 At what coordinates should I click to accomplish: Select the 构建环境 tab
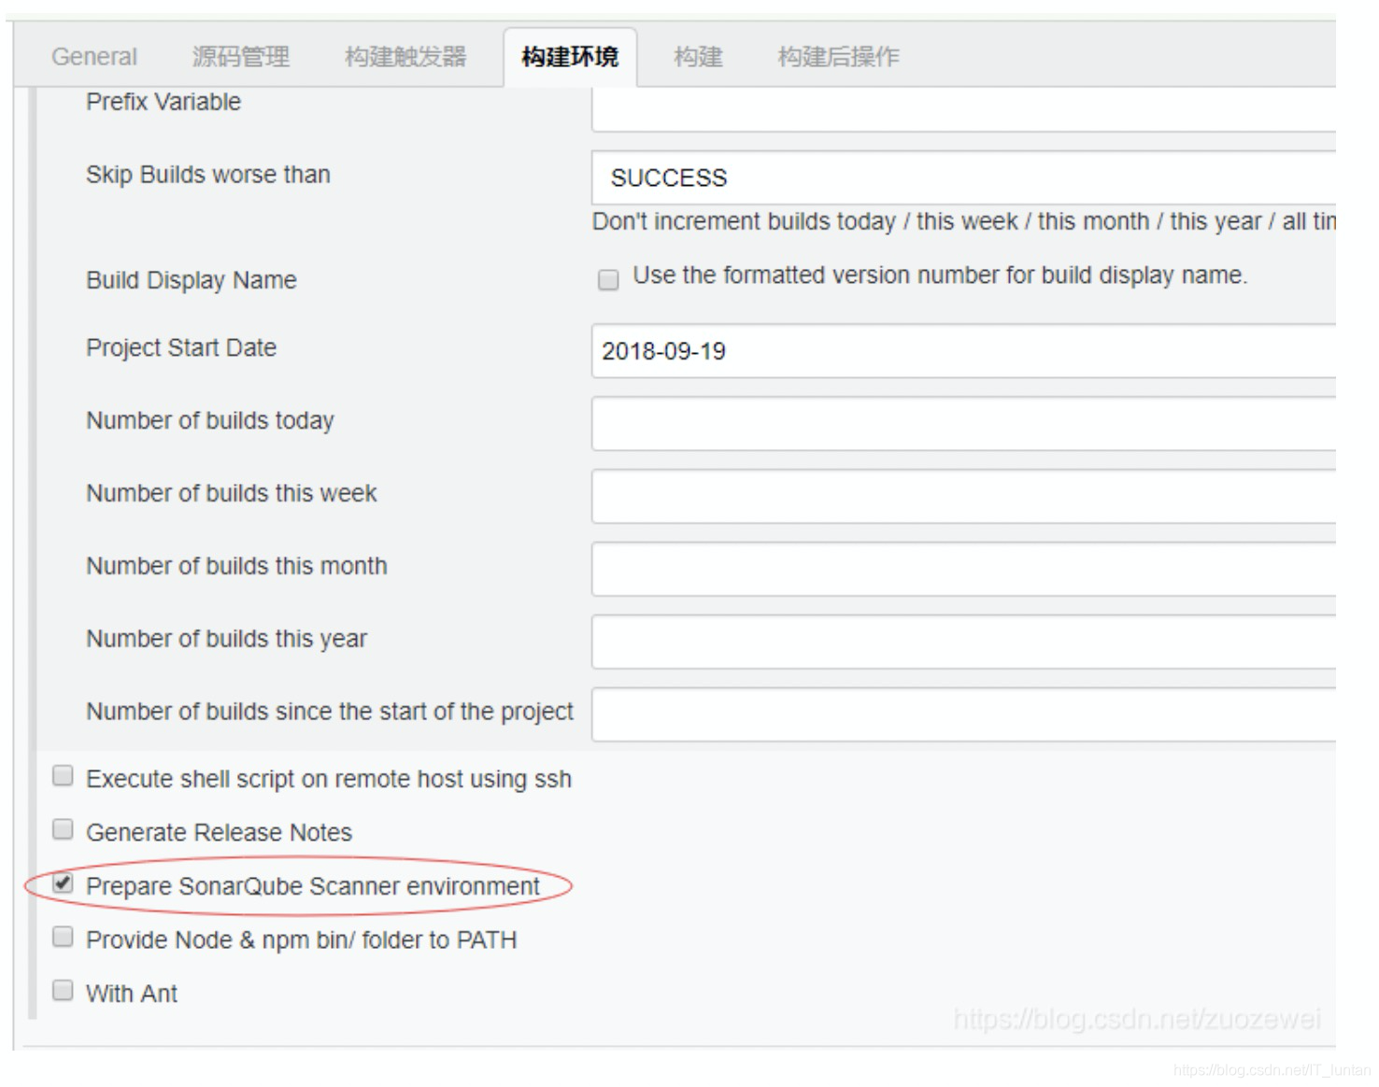tap(570, 57)
